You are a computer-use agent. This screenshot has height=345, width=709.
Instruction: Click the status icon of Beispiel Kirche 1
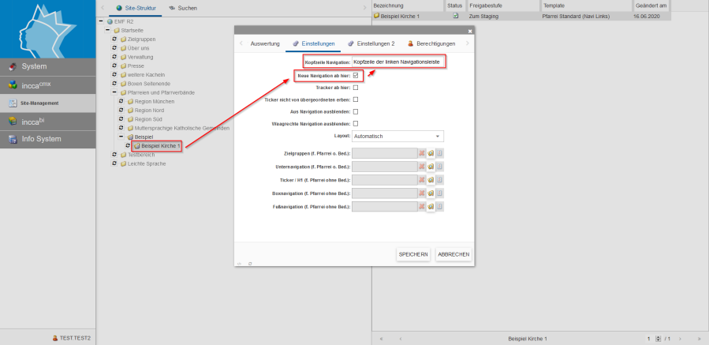pyautogui.click(x=456, y=16)
